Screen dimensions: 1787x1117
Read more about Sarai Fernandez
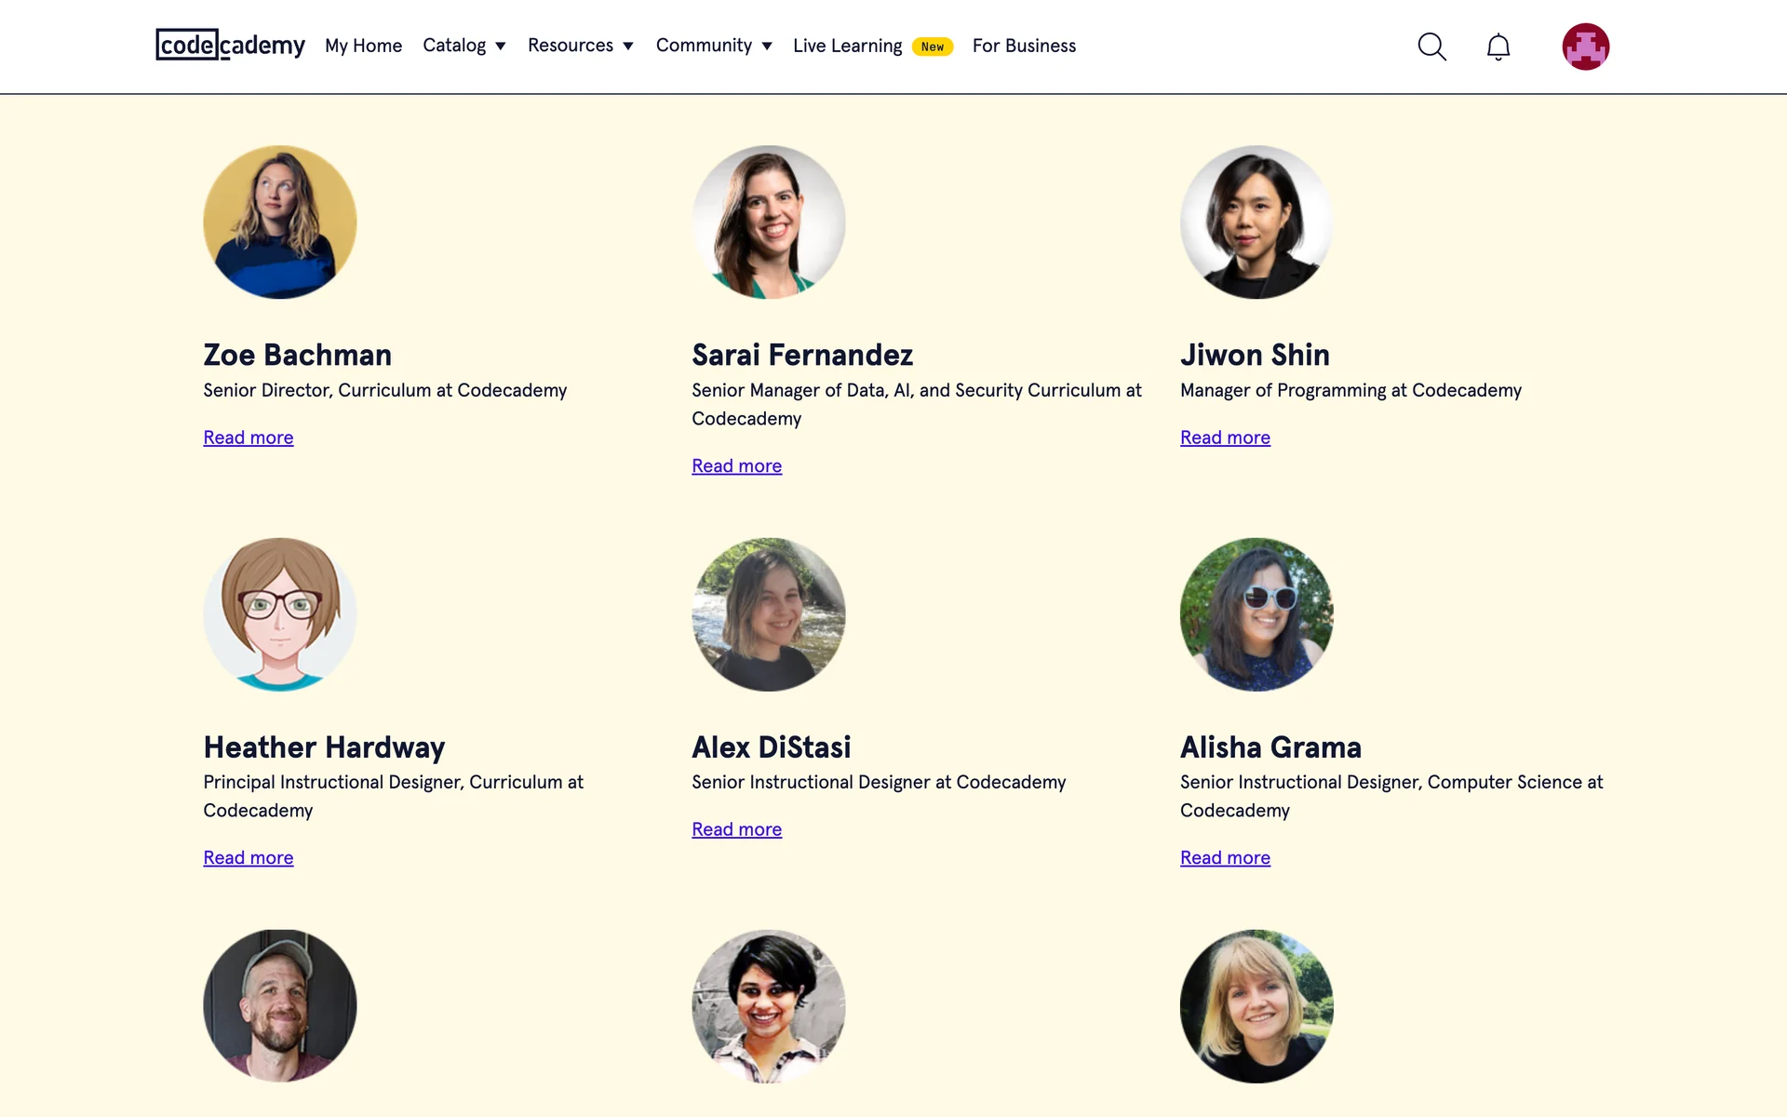736,466
